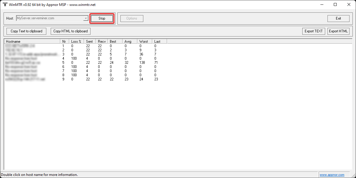Copy HTML to clipboard
This screenshot has width=356, height=178.
71,31
